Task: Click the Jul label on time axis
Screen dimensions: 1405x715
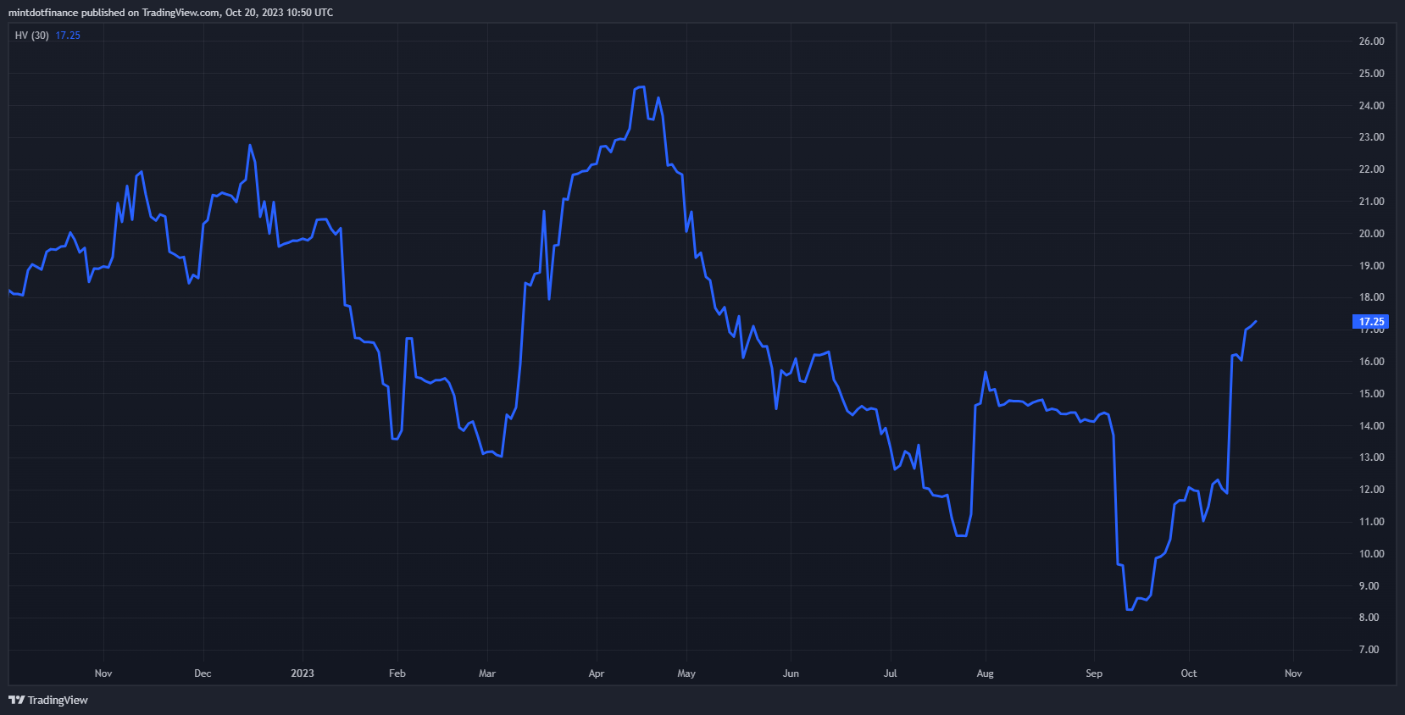Action: click(x=891, y=673)
